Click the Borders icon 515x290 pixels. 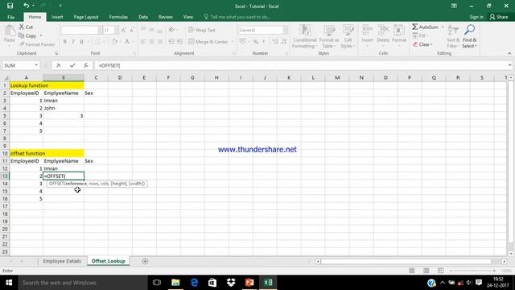click(97, 41)
